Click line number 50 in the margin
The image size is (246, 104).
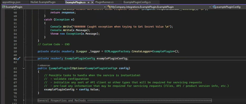[x=15, y=20]
